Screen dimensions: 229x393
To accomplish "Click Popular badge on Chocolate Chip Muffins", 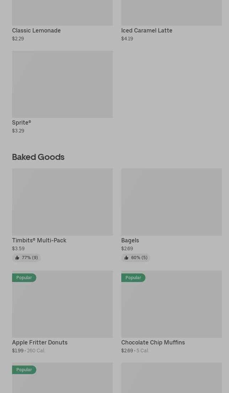I will [x=133, y=278].
